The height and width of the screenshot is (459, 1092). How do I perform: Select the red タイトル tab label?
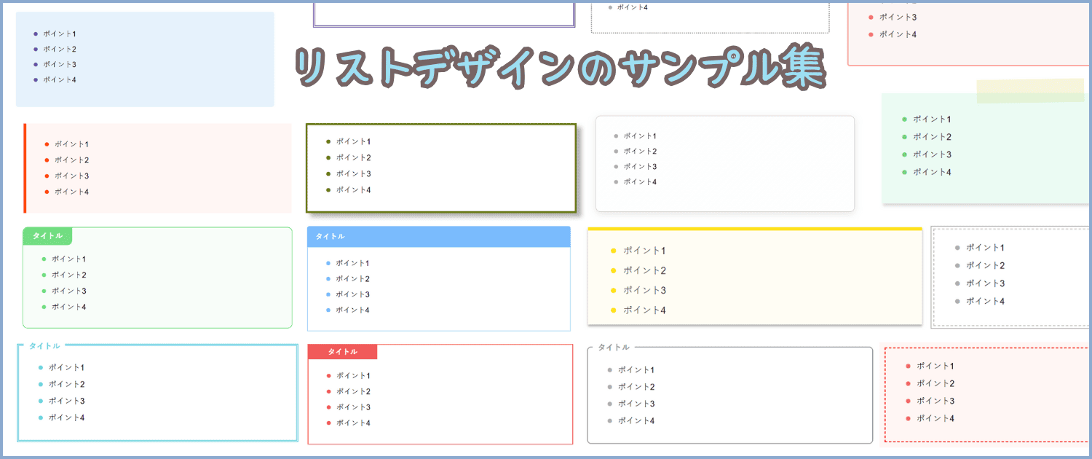tap(342, 352)
